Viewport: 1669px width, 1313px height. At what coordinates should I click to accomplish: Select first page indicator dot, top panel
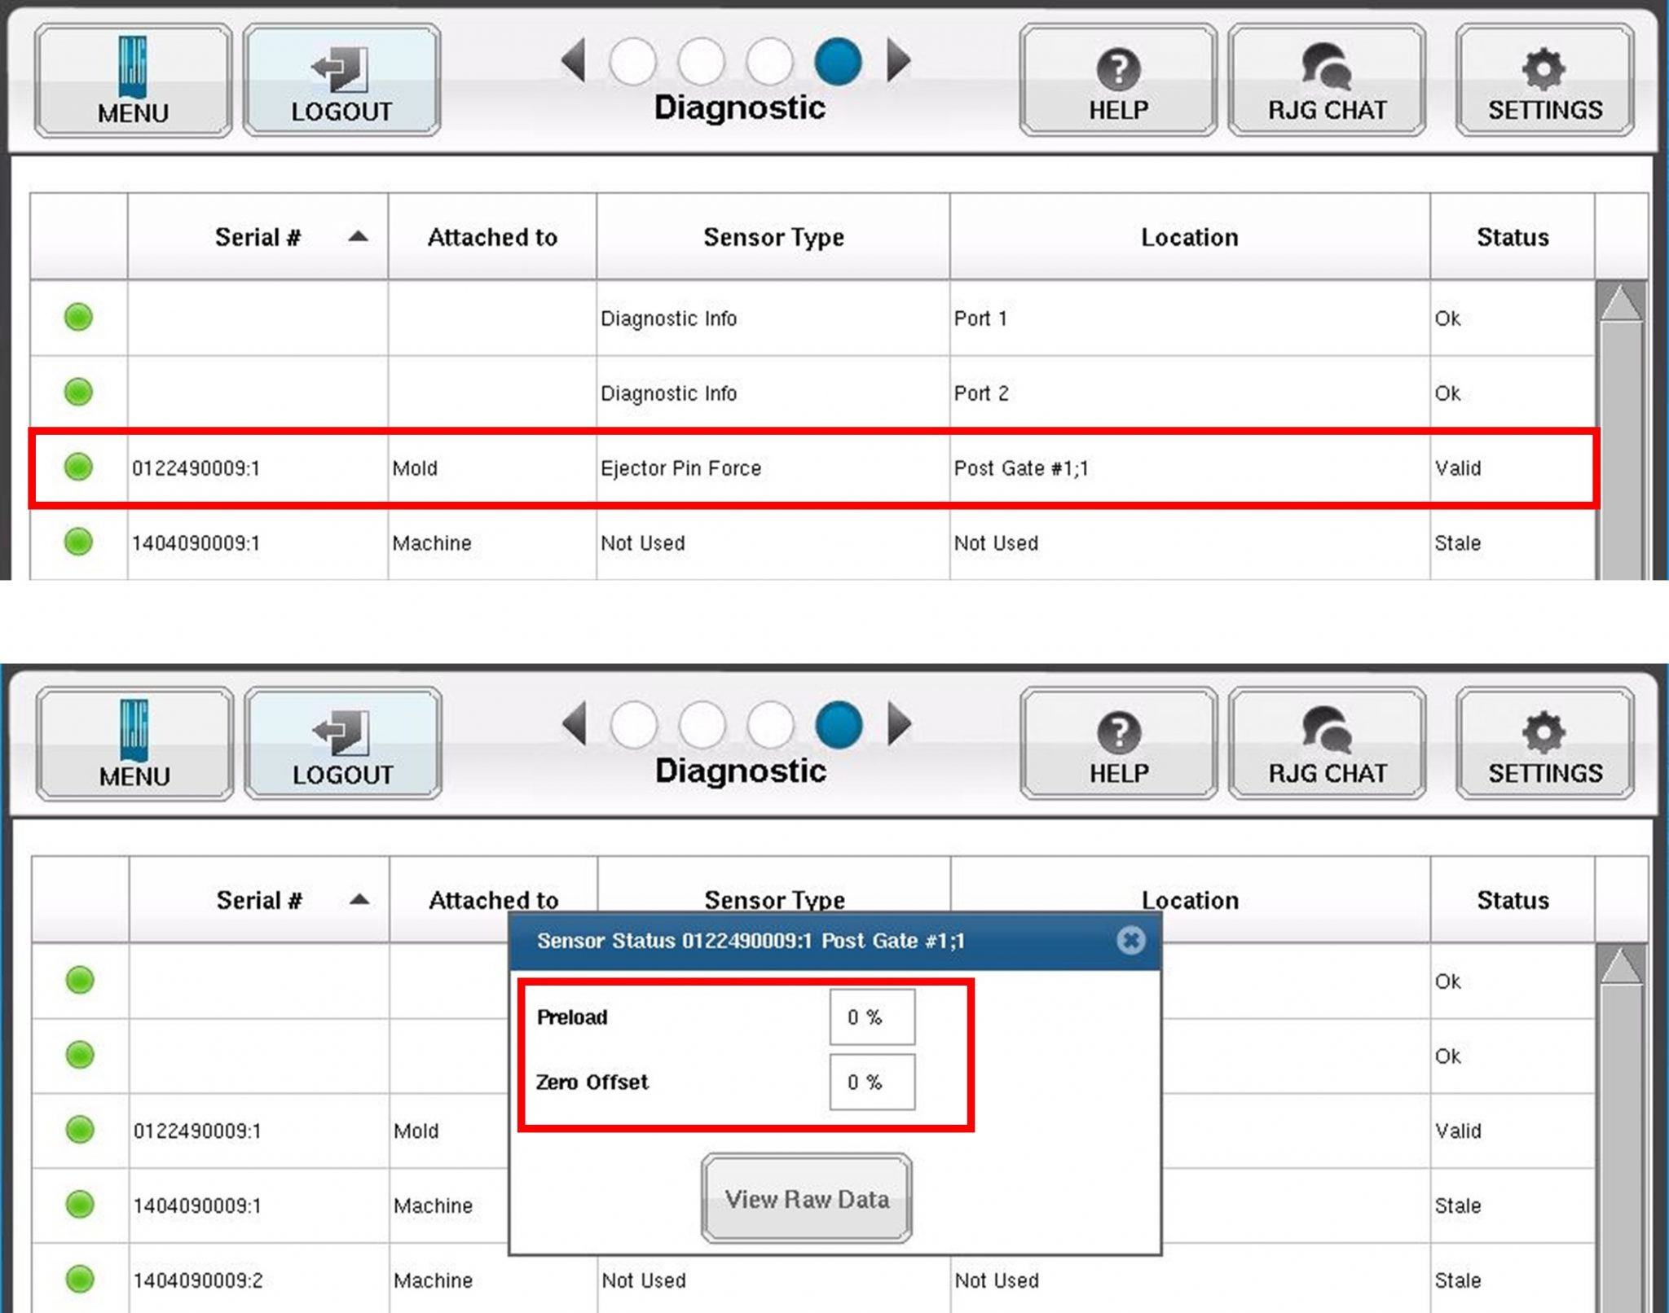[x=633, y=62]
